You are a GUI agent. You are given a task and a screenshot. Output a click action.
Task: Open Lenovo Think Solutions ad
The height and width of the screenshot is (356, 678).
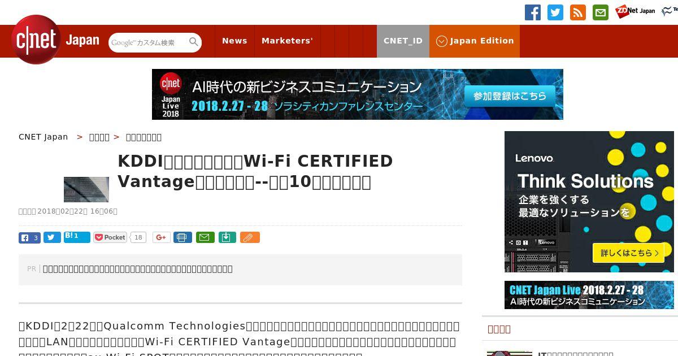pyautogui.click(x=589, y=202)
